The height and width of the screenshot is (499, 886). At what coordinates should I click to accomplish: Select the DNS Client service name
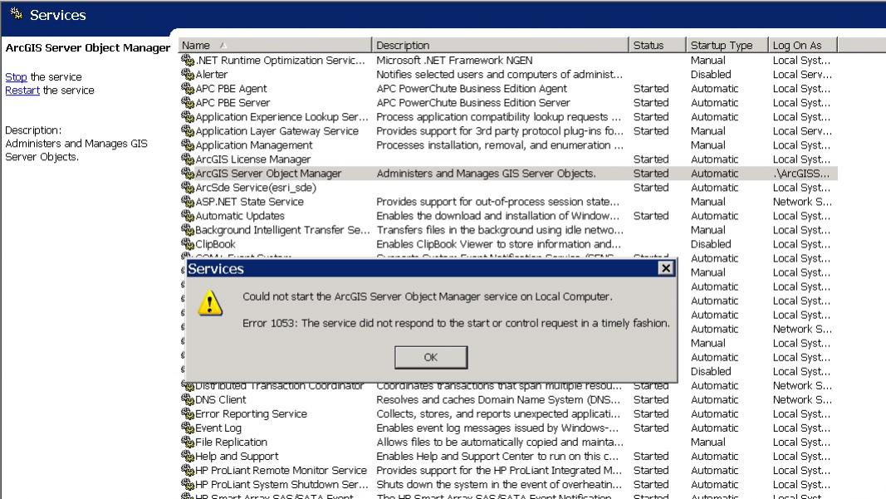[x=221, y=399]
